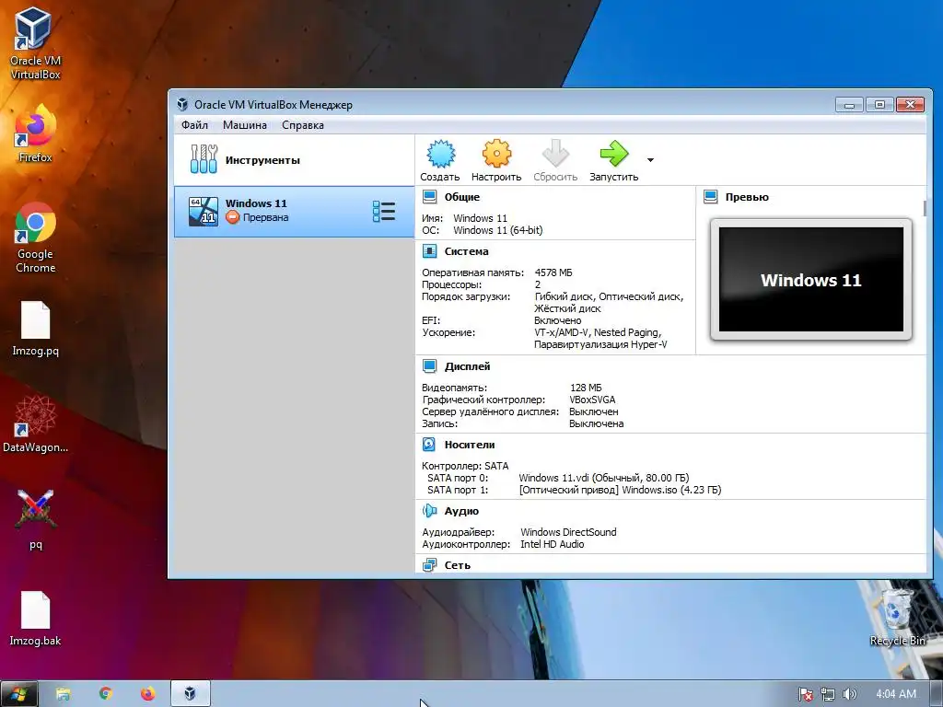Select the Recycle Bin desktop icon
This screenshot has width=943, height=707.
coord(897,618)
